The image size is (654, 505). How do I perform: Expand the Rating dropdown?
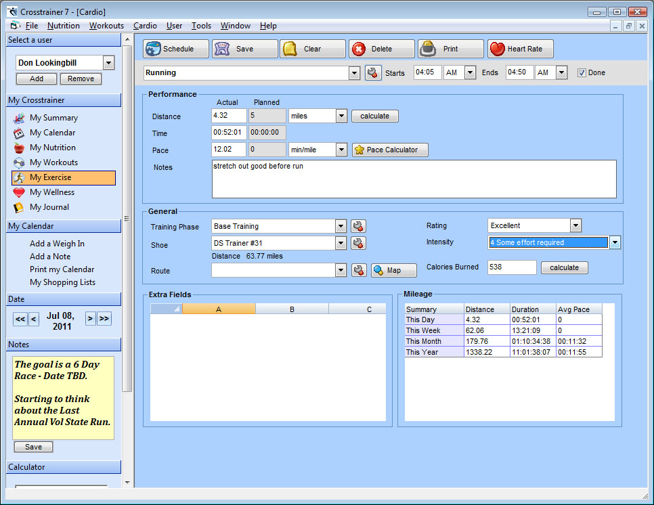pos(575,225)
